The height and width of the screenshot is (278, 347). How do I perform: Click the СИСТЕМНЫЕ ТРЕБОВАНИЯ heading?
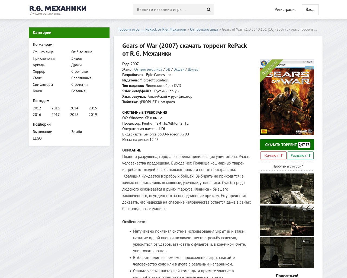(145, 112)
